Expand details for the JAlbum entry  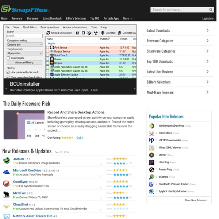(101, 165)
